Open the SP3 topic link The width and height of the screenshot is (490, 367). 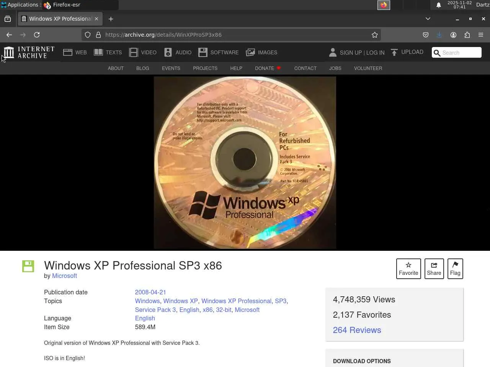[281, 301]
